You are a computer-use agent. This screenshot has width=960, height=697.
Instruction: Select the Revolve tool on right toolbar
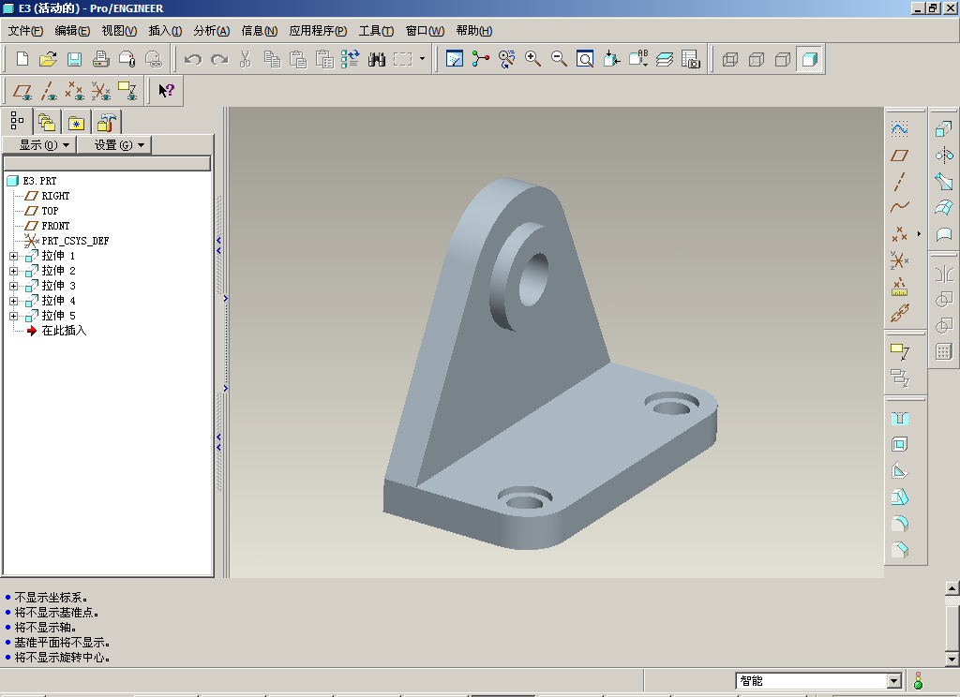pyautogui.click(x=944, y=155)
